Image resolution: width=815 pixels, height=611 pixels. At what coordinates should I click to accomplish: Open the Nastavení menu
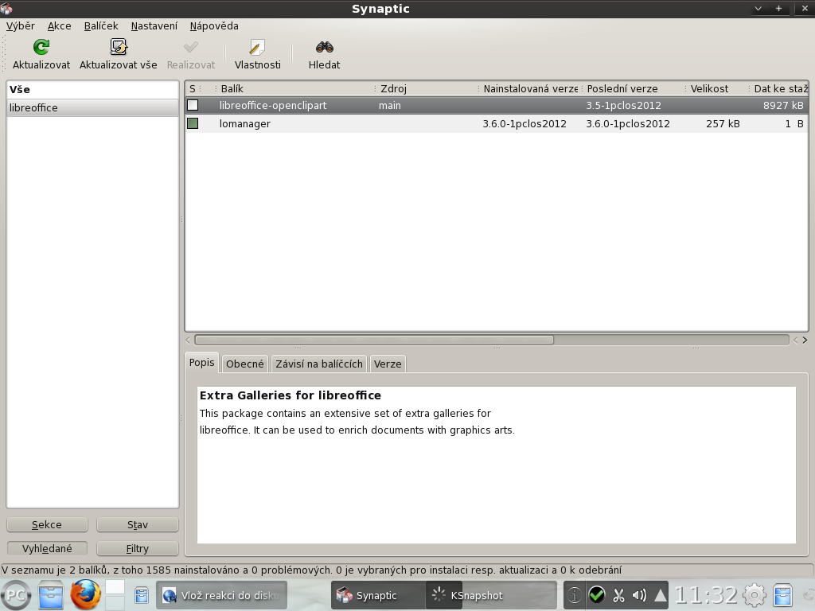point(154,26)
